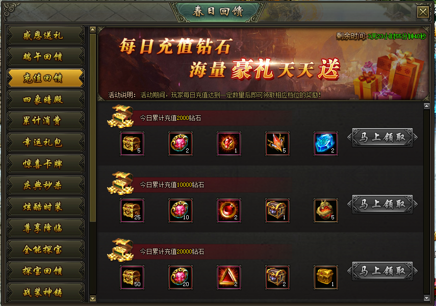Select the blue crystal gem reward icon
The image size is (436, 306).
point(326,144)
